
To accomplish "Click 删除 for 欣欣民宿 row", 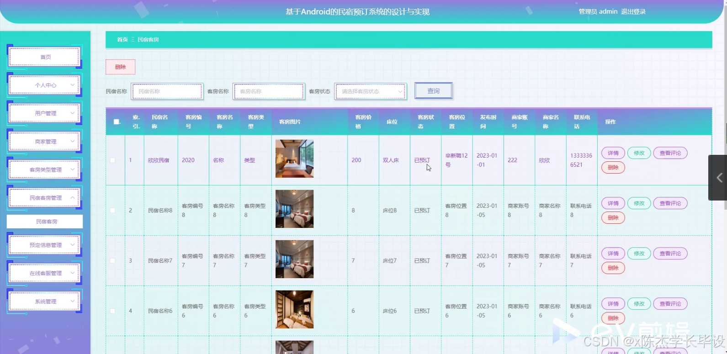I will point(613,168).
